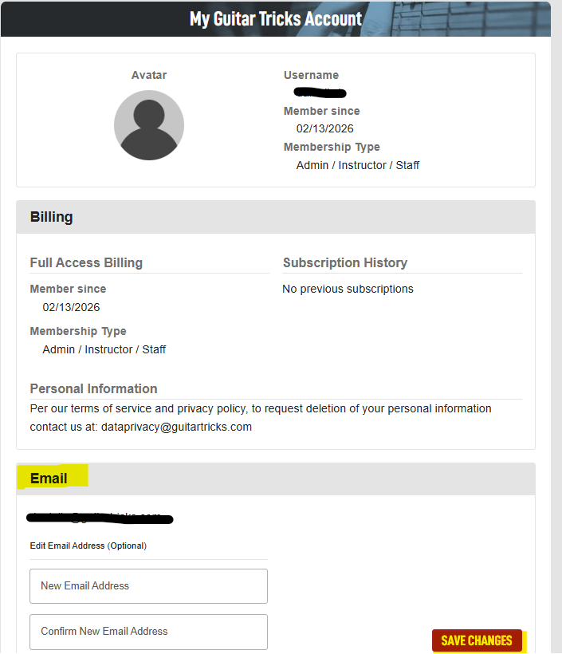562x654 pixels.
Task: Click the Full Access Billing heading
Action: point(86,262)
